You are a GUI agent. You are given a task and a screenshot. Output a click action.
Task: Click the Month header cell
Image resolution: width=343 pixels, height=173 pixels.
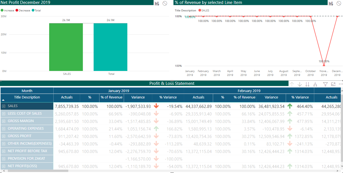pos(27,91)
